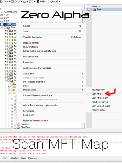Choose Load marks from the menu
122x163 pixels.
51,115
